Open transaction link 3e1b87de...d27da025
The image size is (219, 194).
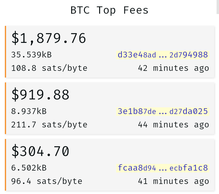pos(162,112)
